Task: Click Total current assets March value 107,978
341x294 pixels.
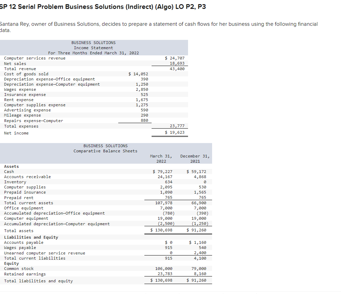Action: coord(164,203)
